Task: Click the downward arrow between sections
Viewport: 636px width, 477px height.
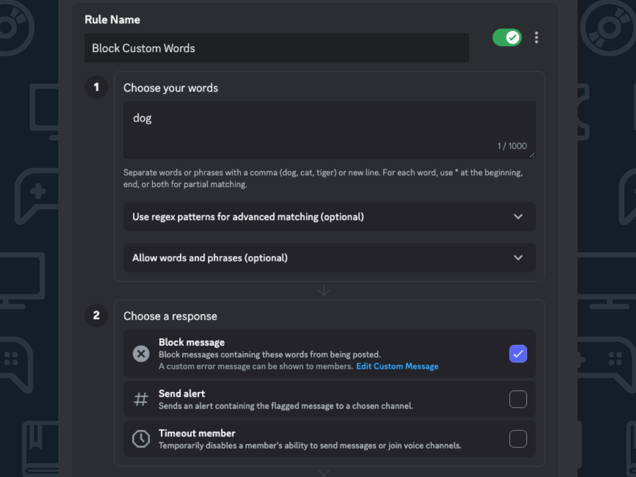Action: click(x=324, y=290)
